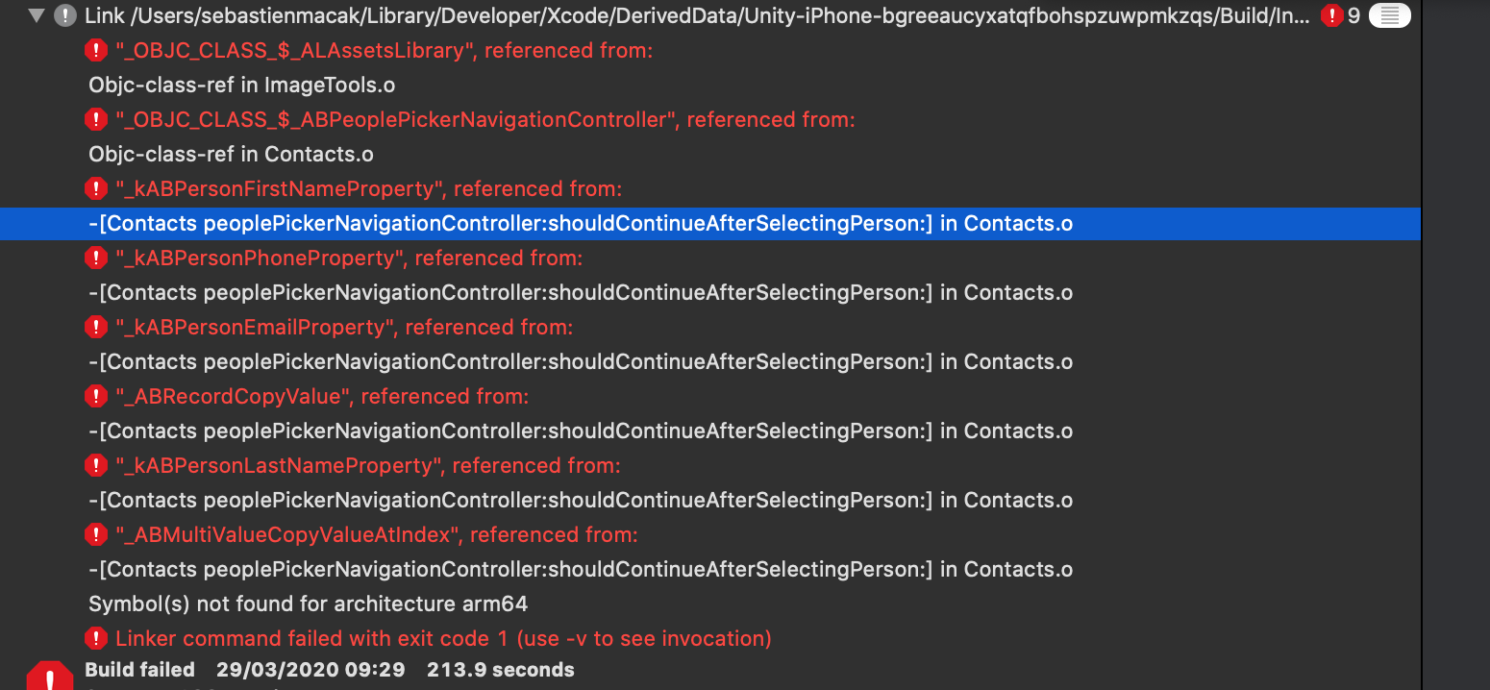Click the error icon beside _ABMultiValueCopyValueAtIndex
Viewport: 1490px width, 690px height.
96,534
